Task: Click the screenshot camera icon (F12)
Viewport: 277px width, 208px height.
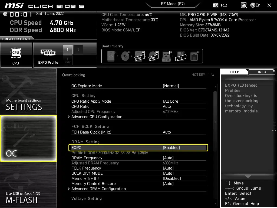Action: (x=216, y=5)
